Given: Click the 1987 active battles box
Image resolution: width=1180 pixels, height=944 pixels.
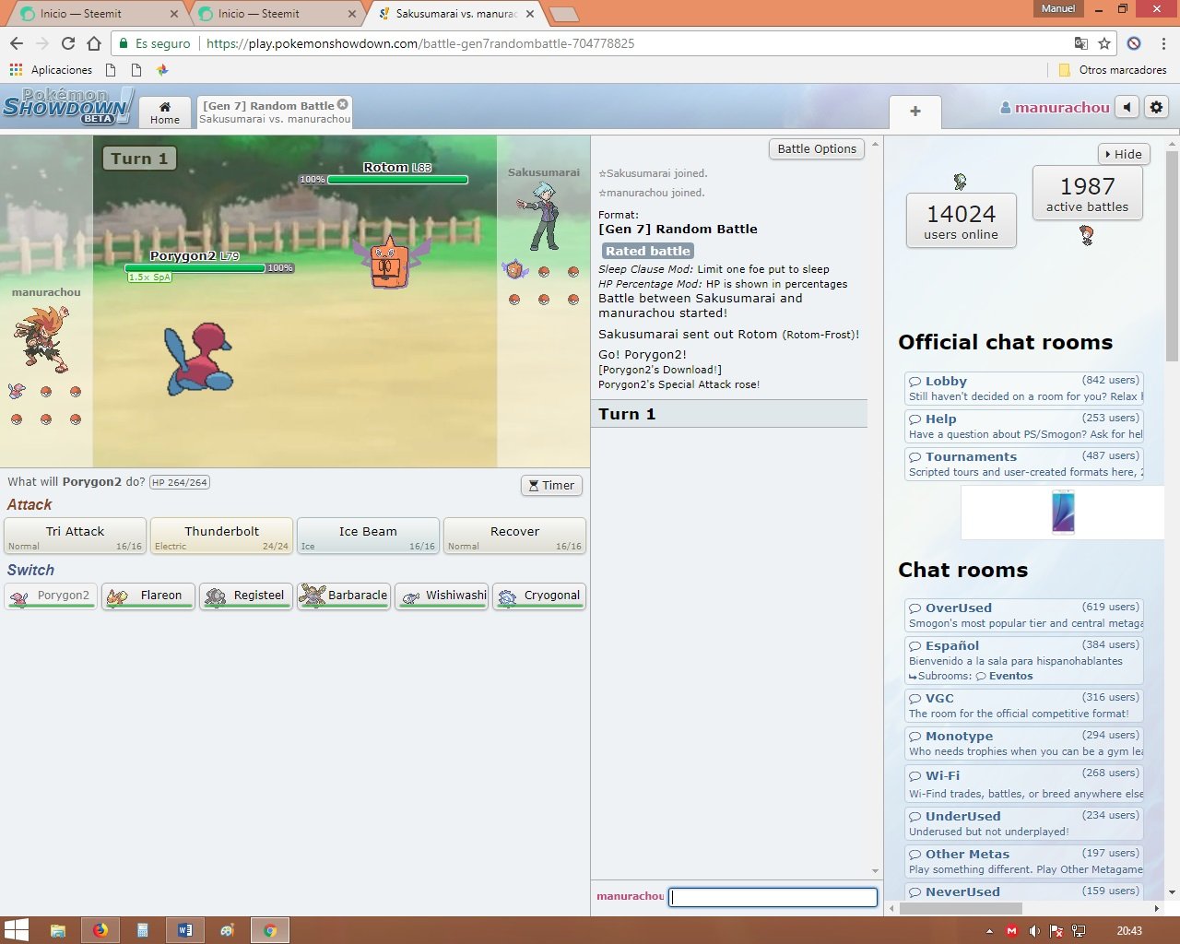Looking at the screenshot, I should pyautogui.click(x=1088, y=194).
